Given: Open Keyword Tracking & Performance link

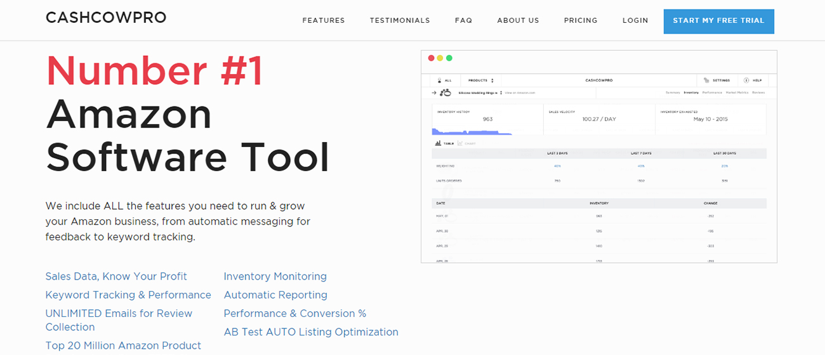Looking at the screenshot, I should tap(128, 295).
